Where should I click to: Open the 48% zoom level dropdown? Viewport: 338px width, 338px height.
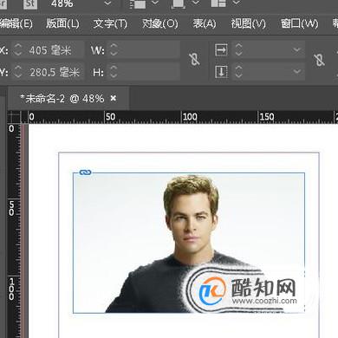pyautogui.click(x=107, y=3)
